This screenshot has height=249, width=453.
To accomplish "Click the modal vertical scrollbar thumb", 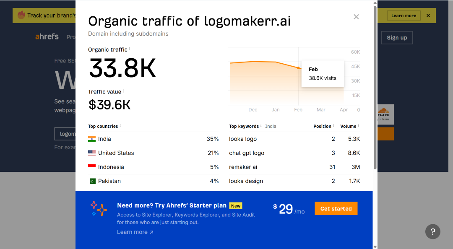I will pyautogui.click(x=375, y=87).
